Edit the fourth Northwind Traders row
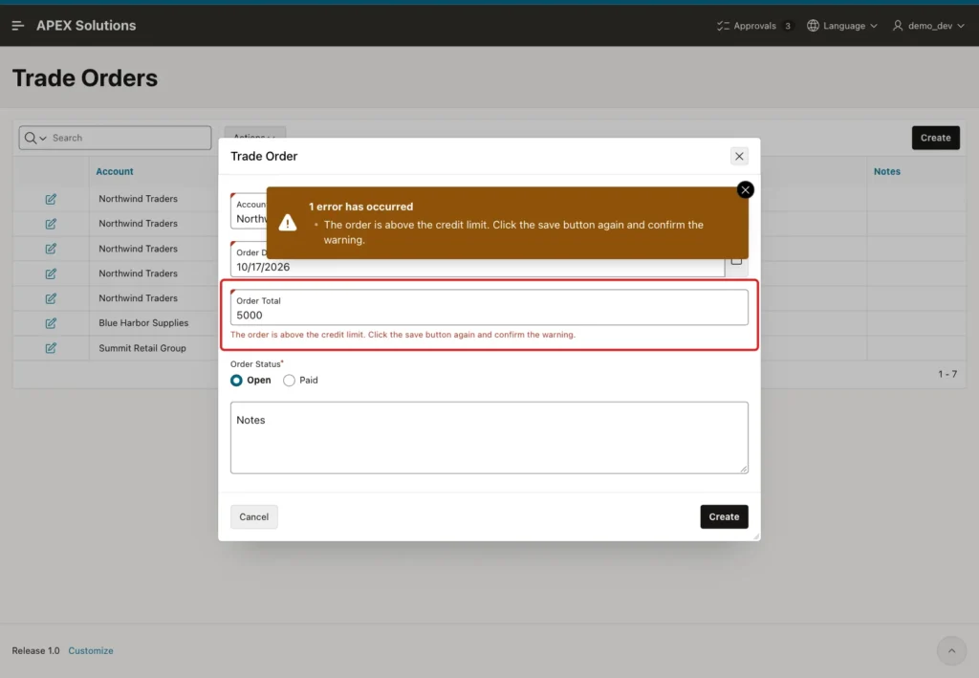Screen dimensions: 979x678 coord(51,273)
